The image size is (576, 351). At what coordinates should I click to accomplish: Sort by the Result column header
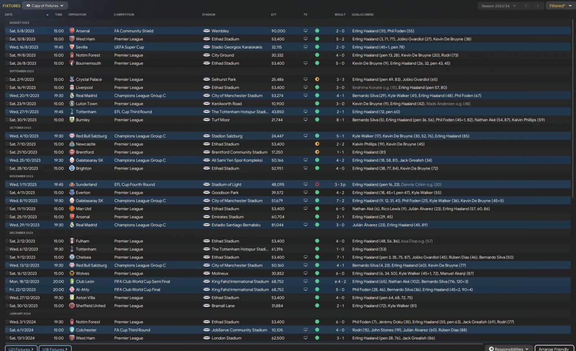tap(340, 15)
